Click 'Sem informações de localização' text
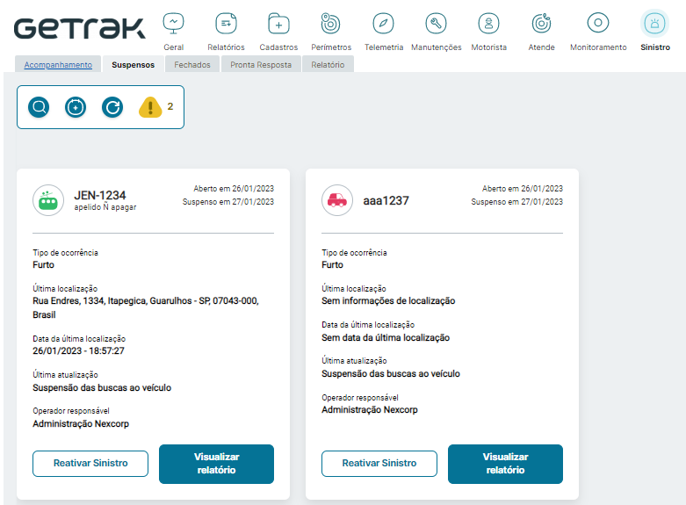This screenshot has width=686, height=505. pos(388,301)
